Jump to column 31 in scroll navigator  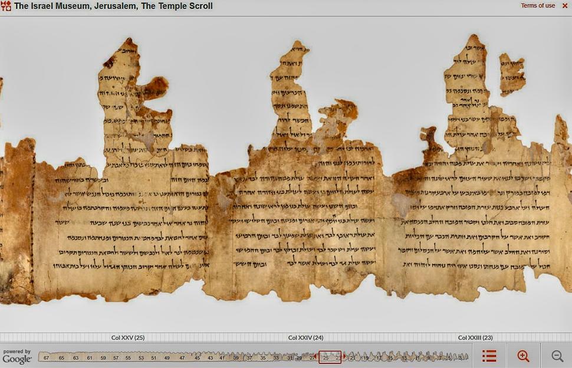point(290,358)
